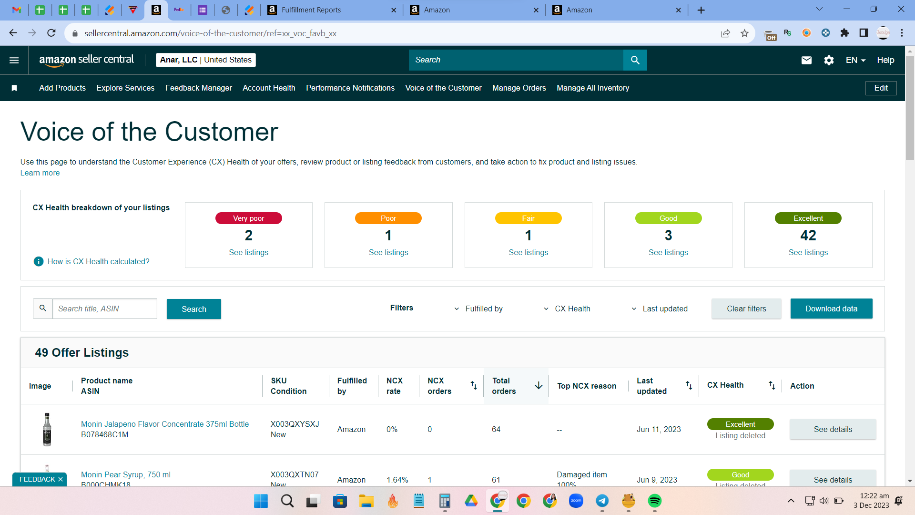Image resolution: width=915 pixels, height=515 pixels.
Task: Share this page from address bar
Action: point(725,33)
